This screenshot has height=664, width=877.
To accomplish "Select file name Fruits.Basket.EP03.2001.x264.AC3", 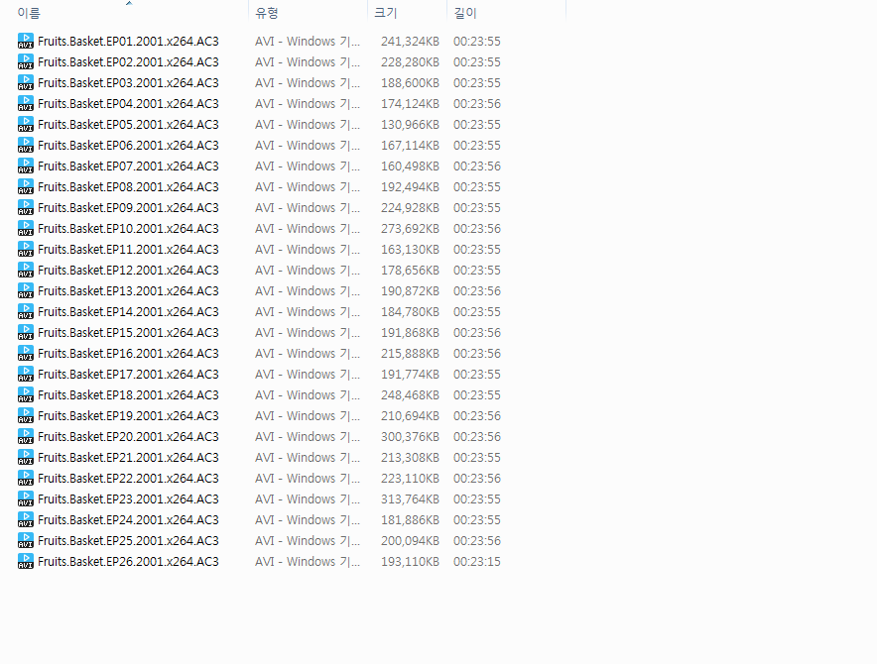I will click(128, 83).
